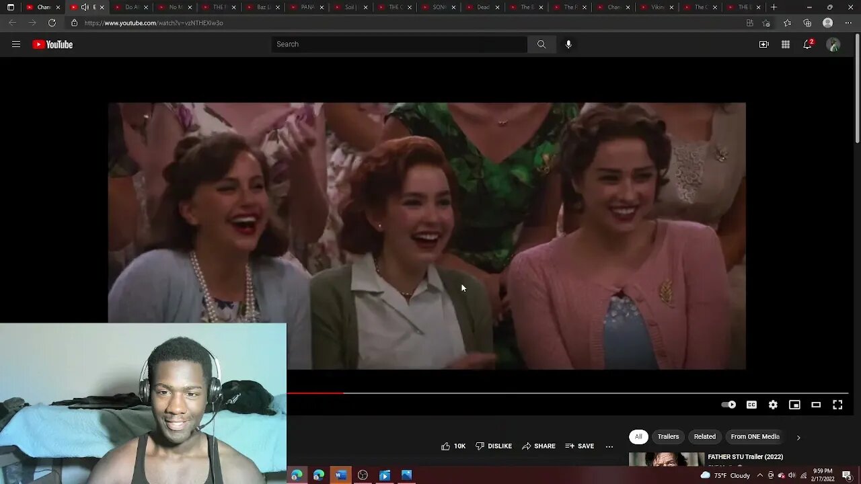The image size is (861, 484).
Task: Switch to the 'Baz L' browser tab
Action: pos(264,7)
